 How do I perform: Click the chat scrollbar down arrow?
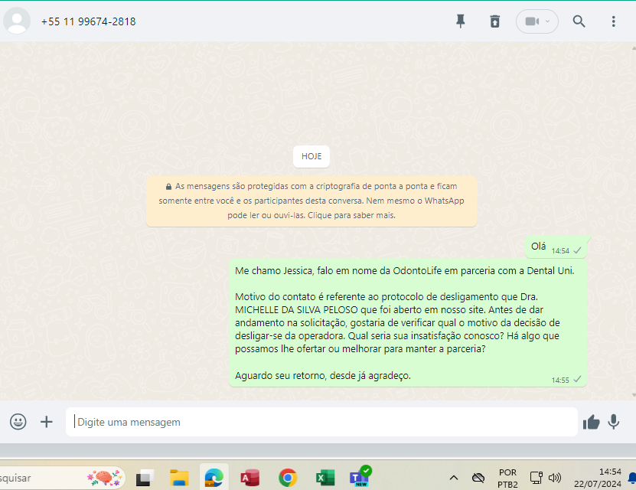[x=633, y=394]
